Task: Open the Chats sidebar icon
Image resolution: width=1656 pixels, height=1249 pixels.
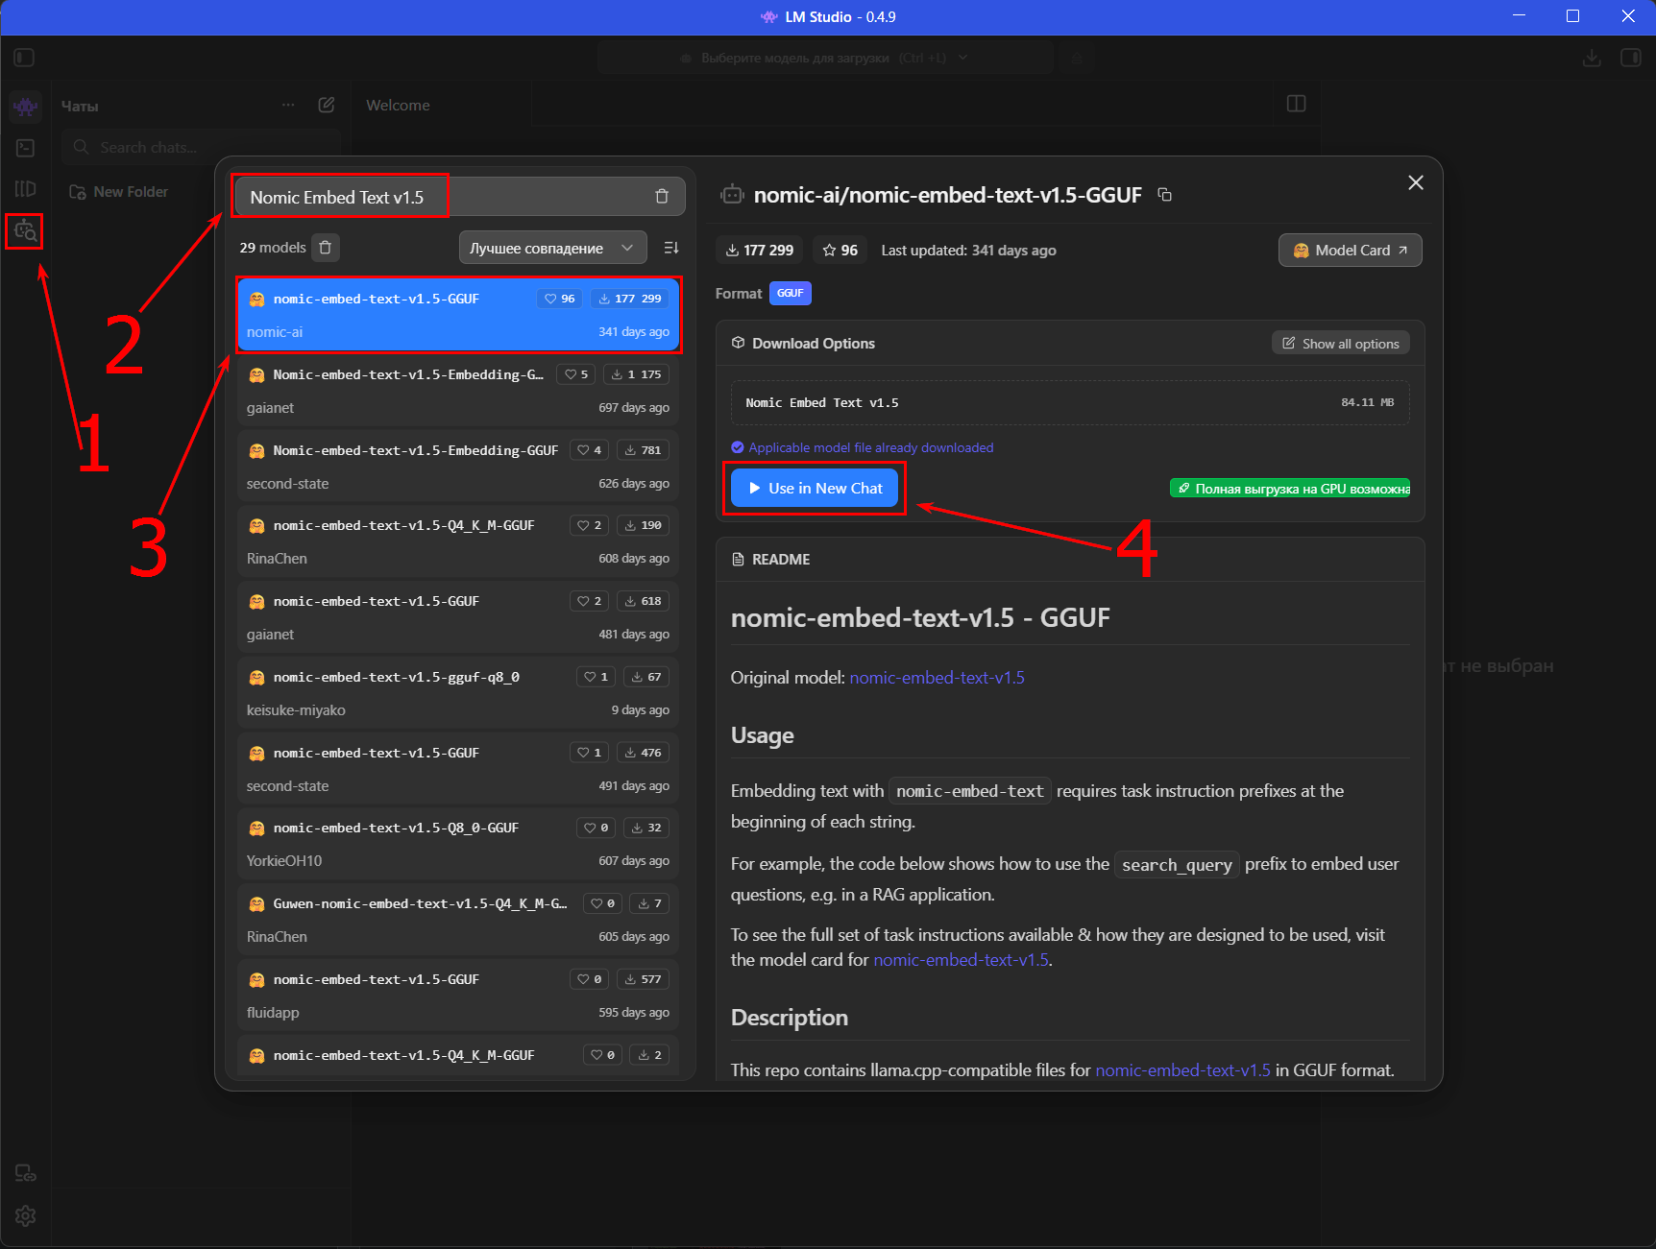Action: (25, 106)
